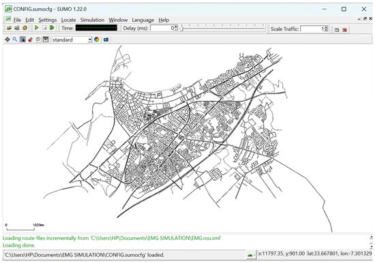Screen dimensions: 375x263
Task: Click the magnifier locate icon
Action: point(15,40)
